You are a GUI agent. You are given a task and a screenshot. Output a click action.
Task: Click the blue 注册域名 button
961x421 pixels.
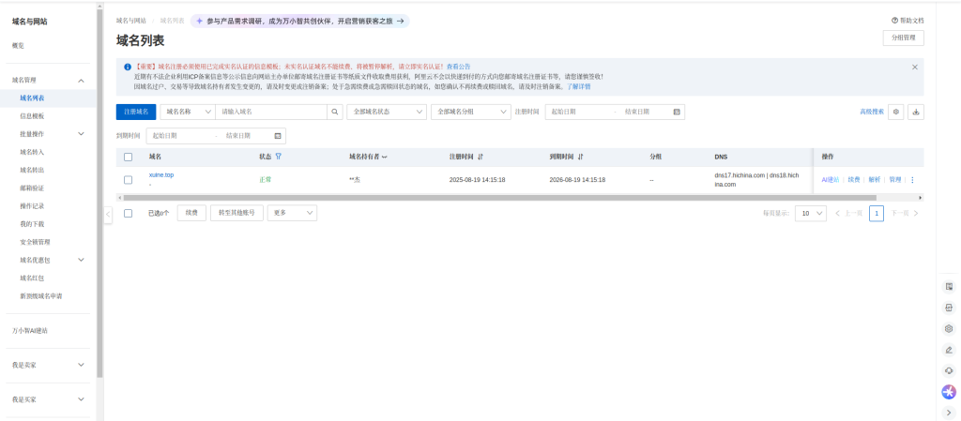[136, 112]
